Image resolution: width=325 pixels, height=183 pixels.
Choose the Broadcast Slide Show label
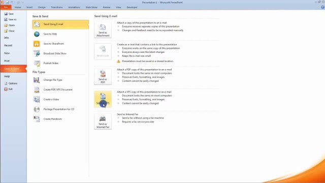pos(55,53)
